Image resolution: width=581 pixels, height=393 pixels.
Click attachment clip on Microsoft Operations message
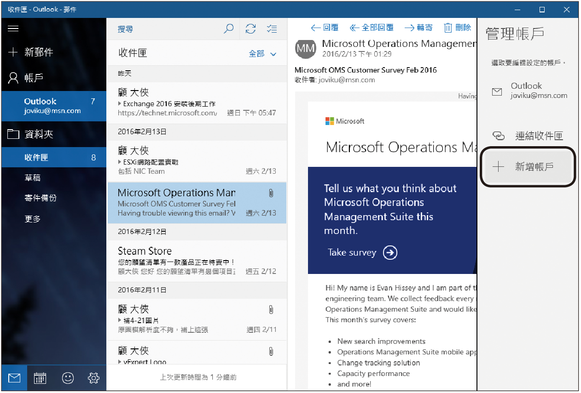click(x=271, y=193)
